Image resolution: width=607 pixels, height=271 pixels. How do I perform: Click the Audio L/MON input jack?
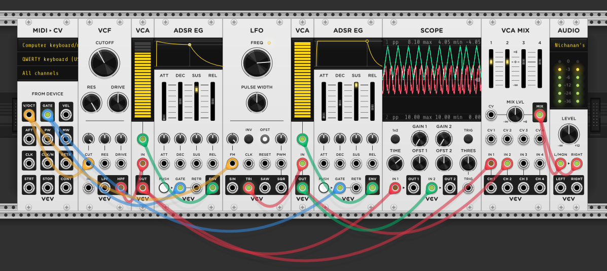pos(560,164)
